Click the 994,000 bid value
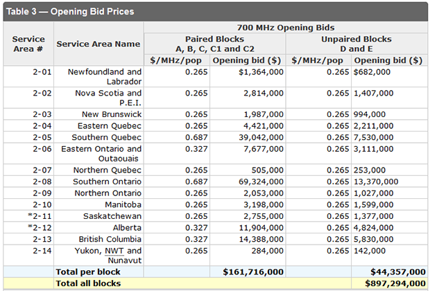The height and width of the screenshot is (291, 430). point(370,114)
